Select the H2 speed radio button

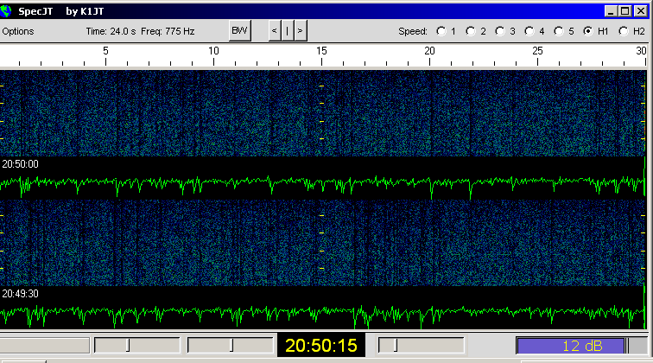click(x=623, y=31)
